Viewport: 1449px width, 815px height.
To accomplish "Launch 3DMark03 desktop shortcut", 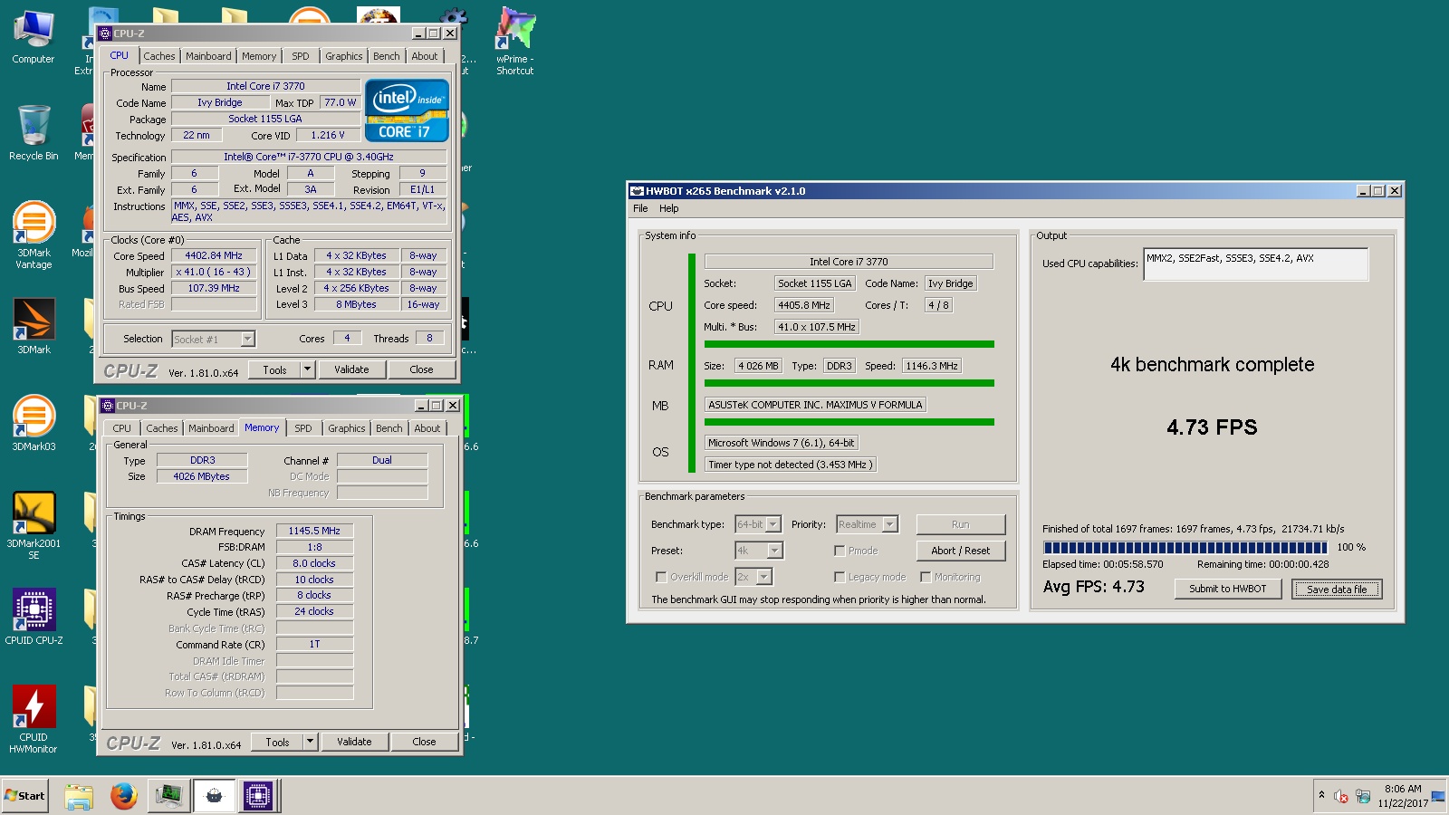I will pyautogui.click(x=34, y=423).
